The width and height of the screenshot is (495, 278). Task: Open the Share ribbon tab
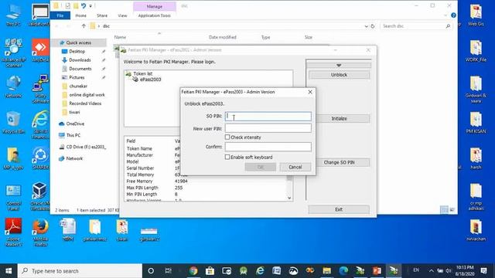102,15
